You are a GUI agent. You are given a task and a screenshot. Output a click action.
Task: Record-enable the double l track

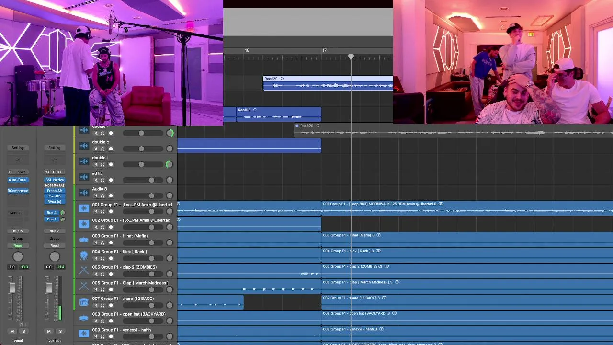click(111, 164)
